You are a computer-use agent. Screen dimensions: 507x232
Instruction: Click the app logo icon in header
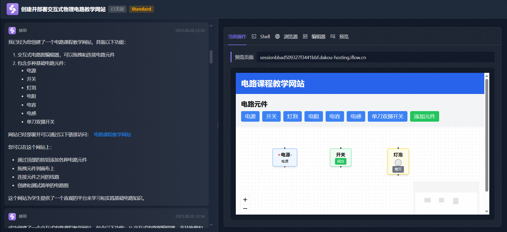12,9
